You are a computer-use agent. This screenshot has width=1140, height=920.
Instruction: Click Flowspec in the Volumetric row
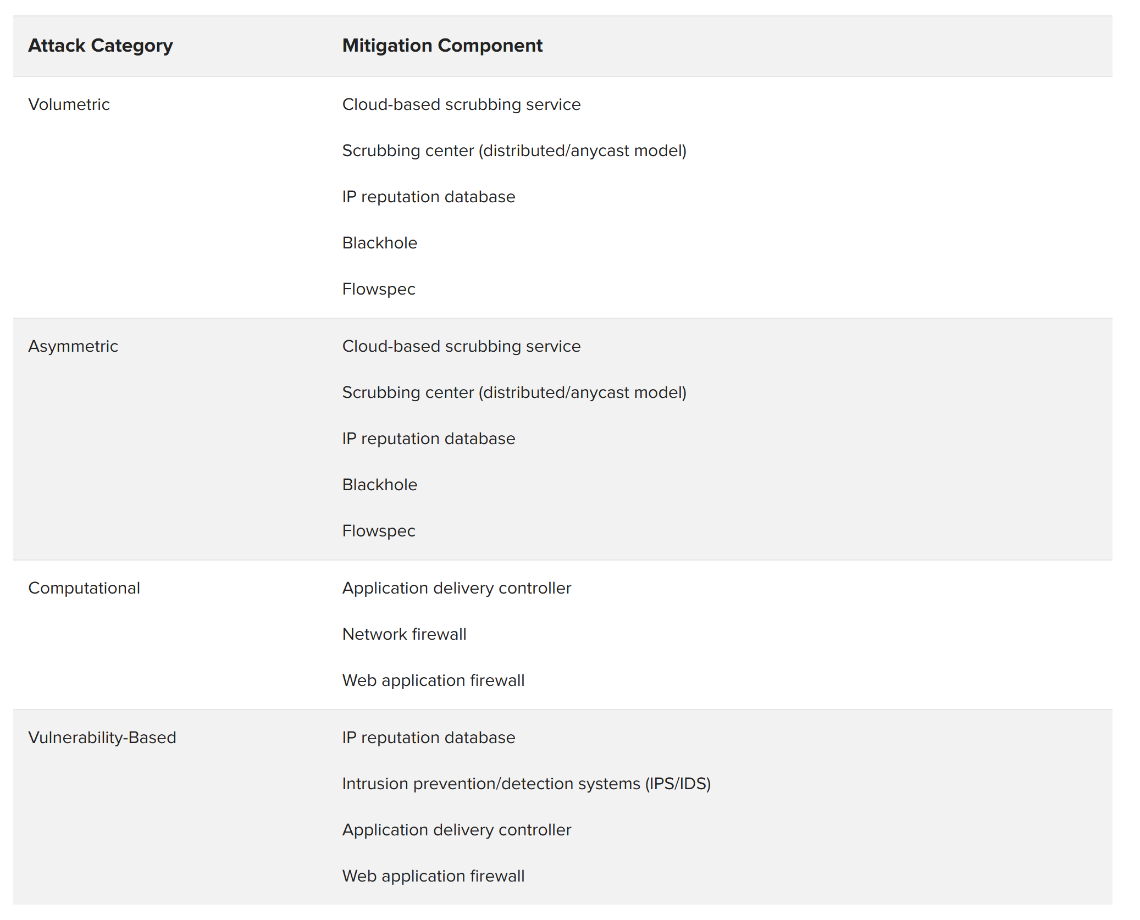pos(379,289)
